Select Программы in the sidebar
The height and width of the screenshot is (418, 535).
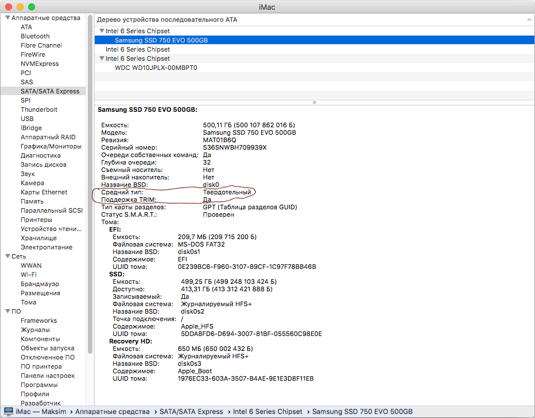click(x=39, y=385)
